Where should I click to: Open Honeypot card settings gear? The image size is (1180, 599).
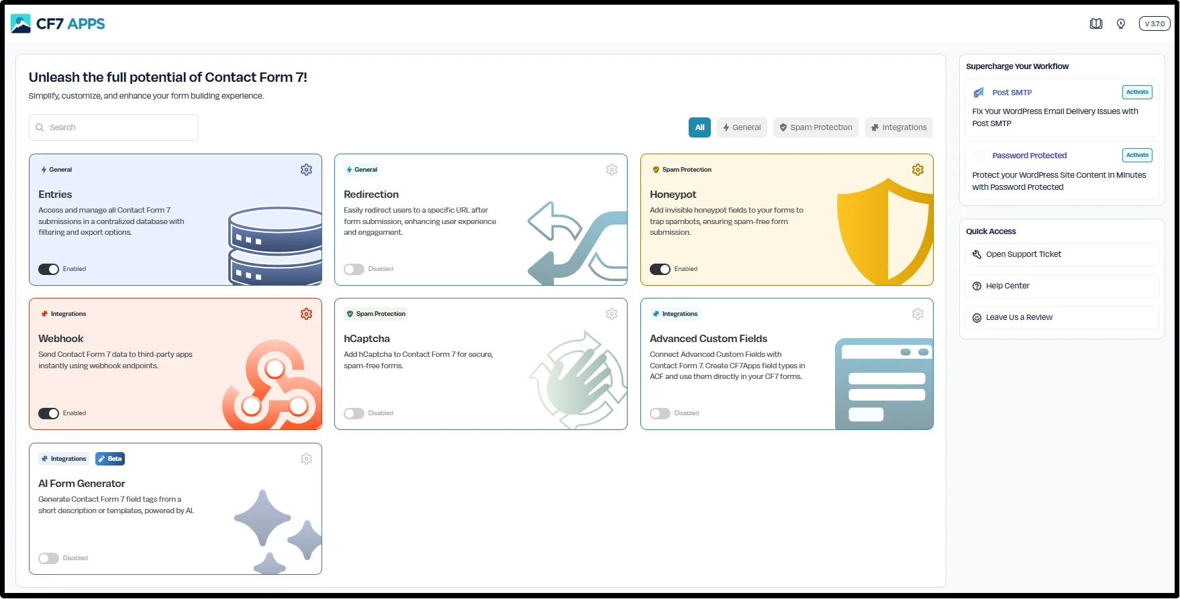(918, 170)
